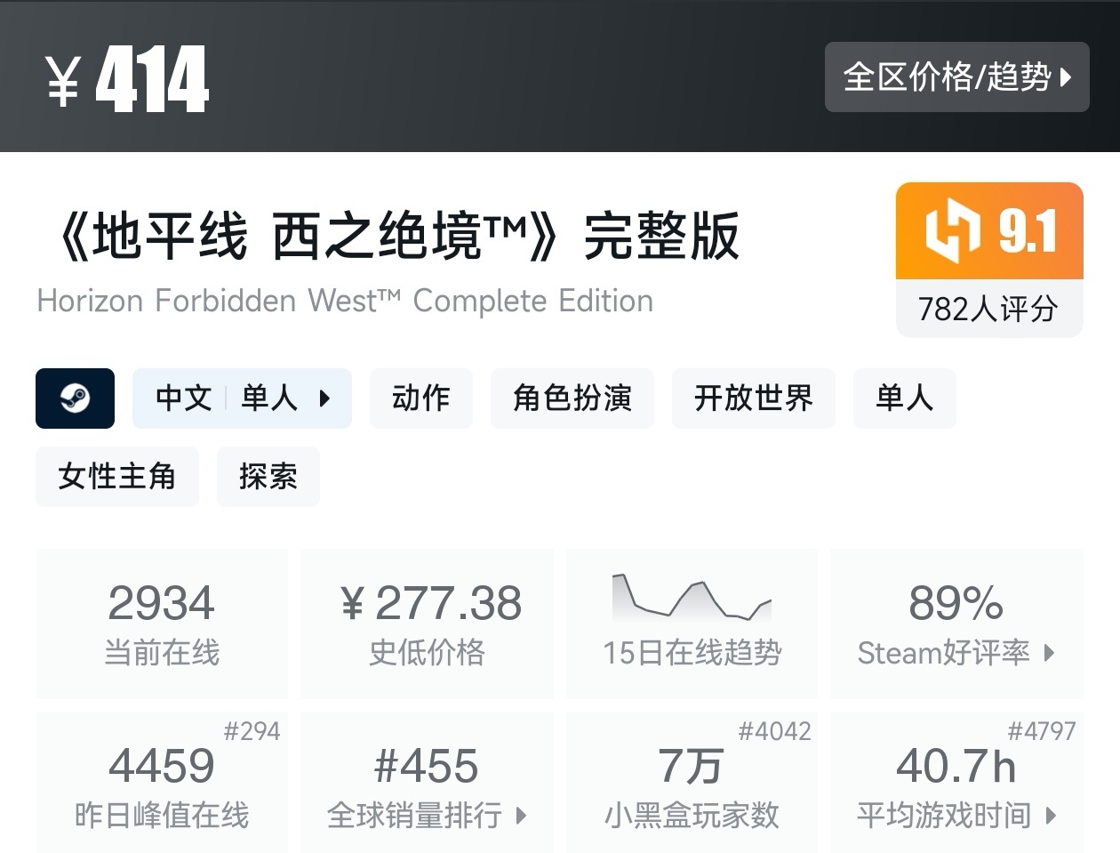Image resolution: width=1120 pixels, height=853 pixels.
Task: Tap the 7万 小黑盒玩家数 stat
Action: (x=692, y=783)
